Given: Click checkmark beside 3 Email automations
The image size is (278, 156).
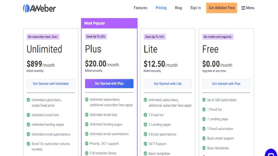Looking at the screenshot, I should click(146, 134).
